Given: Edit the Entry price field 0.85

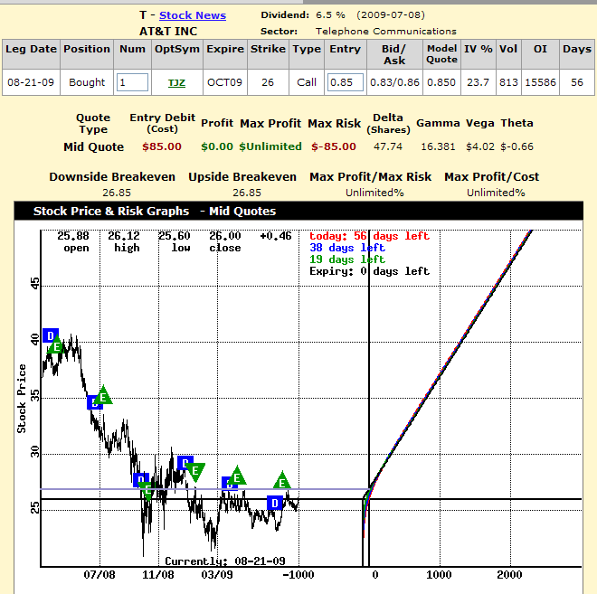Looking at the screenshot, I should tap(346, 82).
